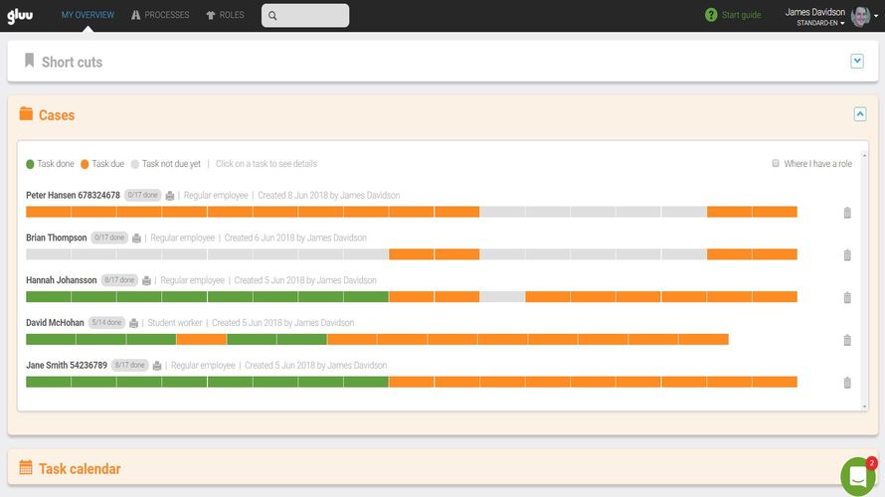This screenshot has width=885, height=497.
Task: Click the Cases heading
Action: pyautogui.click(x=57, y=115)
